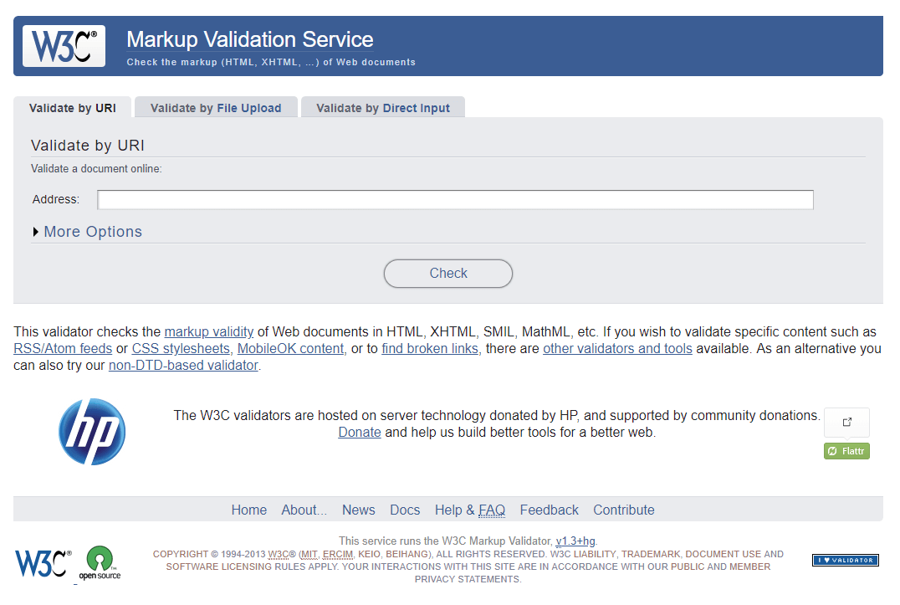Click the MIT link in the copyright

coord(309,554)
